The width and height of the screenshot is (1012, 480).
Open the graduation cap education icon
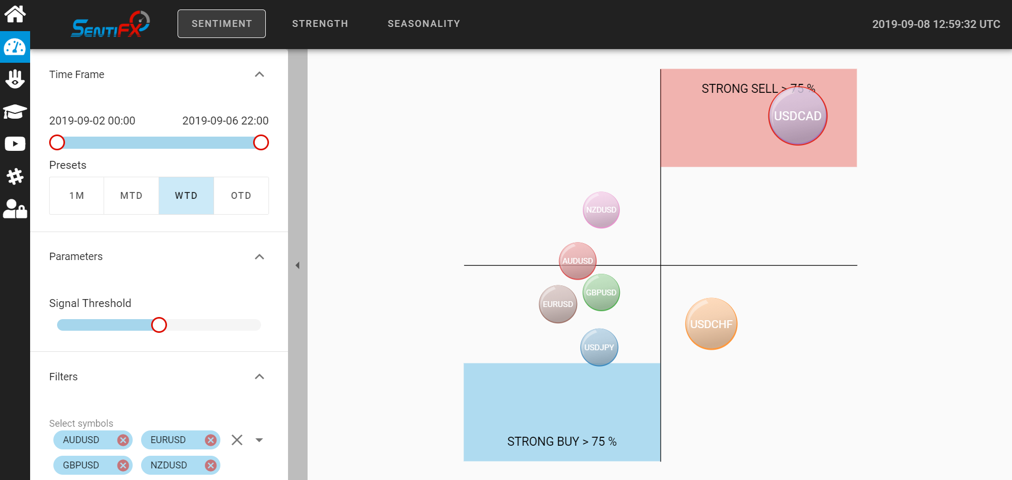pos(15,112)
